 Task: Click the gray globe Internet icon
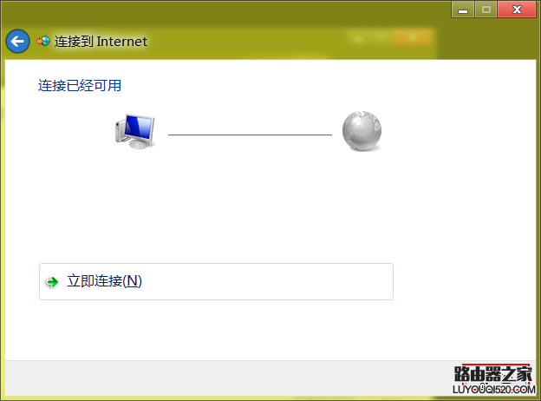coord(362,131)
